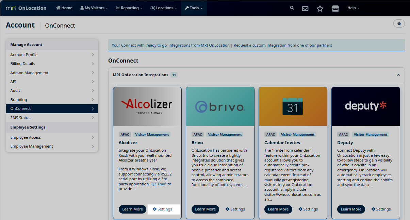The height and width of the screenshot is (220, 410).
Task: Expand the Reporting dropdown menu
Action: (x=129, y=8)
